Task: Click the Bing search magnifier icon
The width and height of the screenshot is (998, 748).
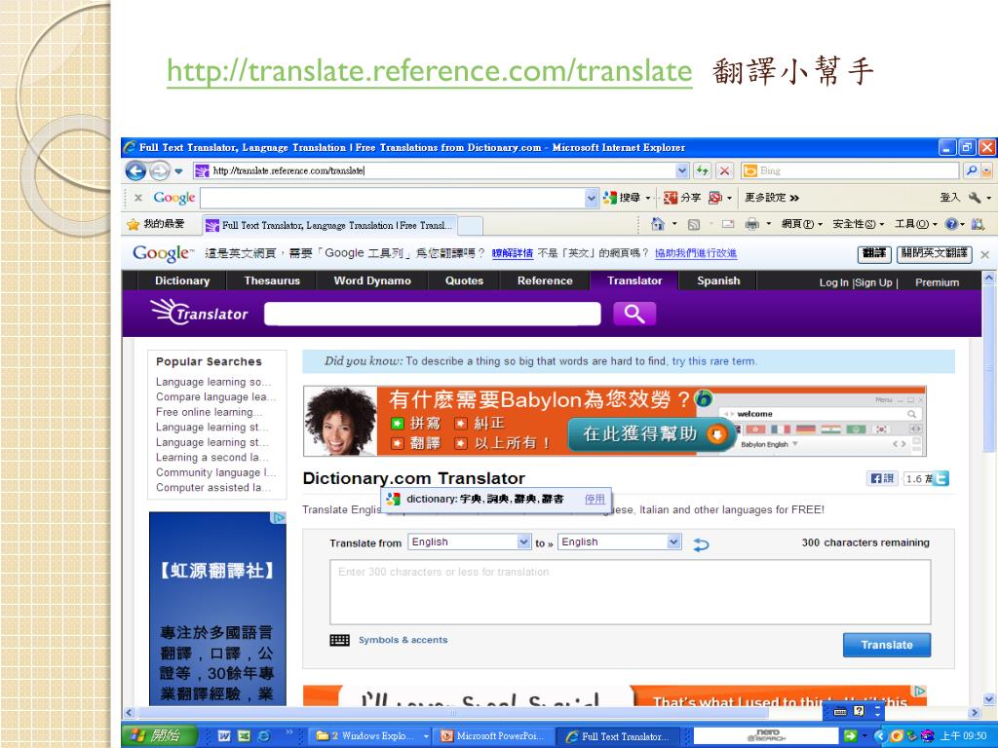Action: tap(972, 170)
